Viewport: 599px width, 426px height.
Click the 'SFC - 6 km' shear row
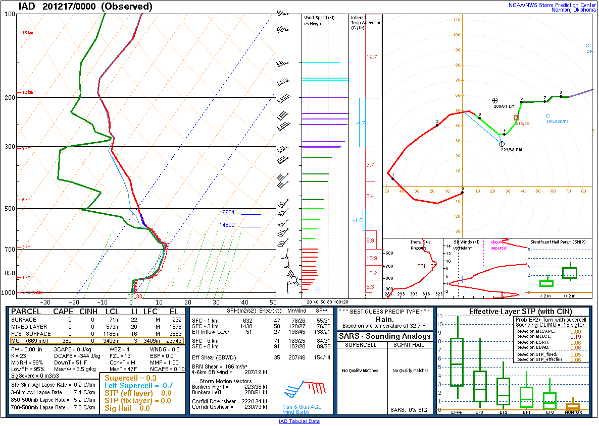261,341
